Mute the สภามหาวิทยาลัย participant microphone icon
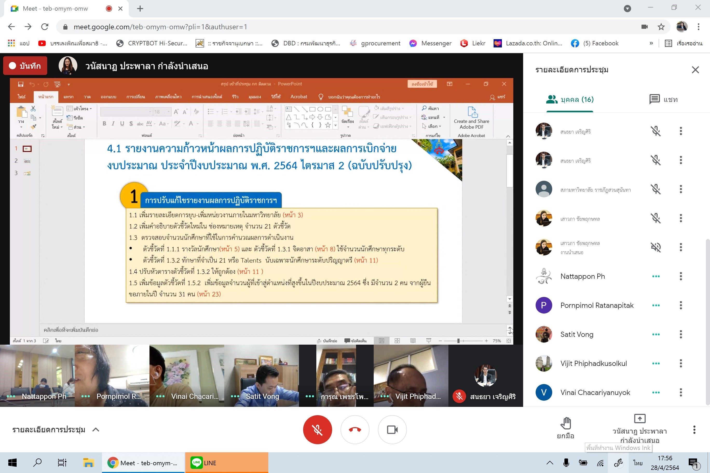This screenshot has height=473, width=710. click(x=656, y=190)
